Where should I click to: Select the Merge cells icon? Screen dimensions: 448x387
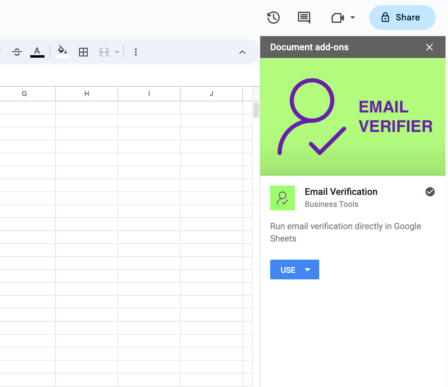pyautogui.click(x=103, y=52)
